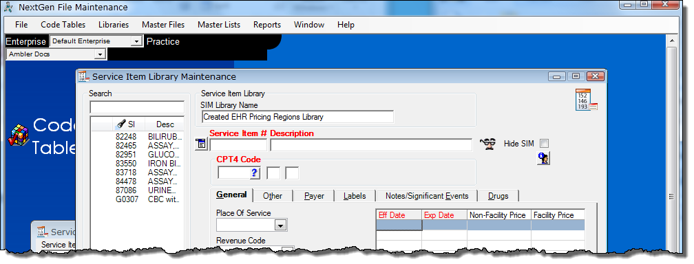
Task: Click the user info icon below Hide SIM
Action: coord(543,158)
